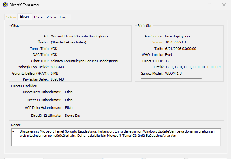Image resolution: width=231 pixels, height=159 pixels.
Task: Click the VRAM value 0 MB
Action: pos(54,73)
